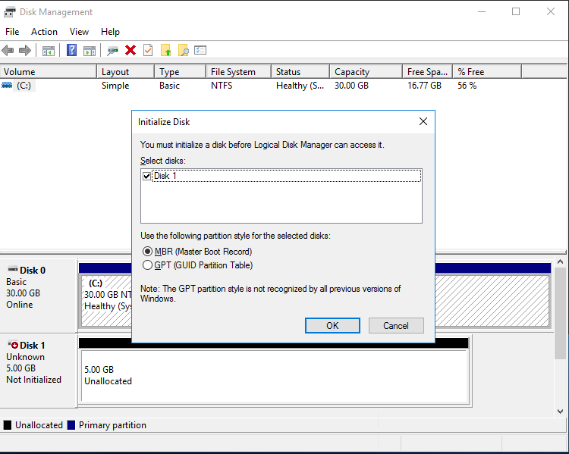Click the scroll down arrow in the disk pane
569x454 pixels.
pos(561,410)
